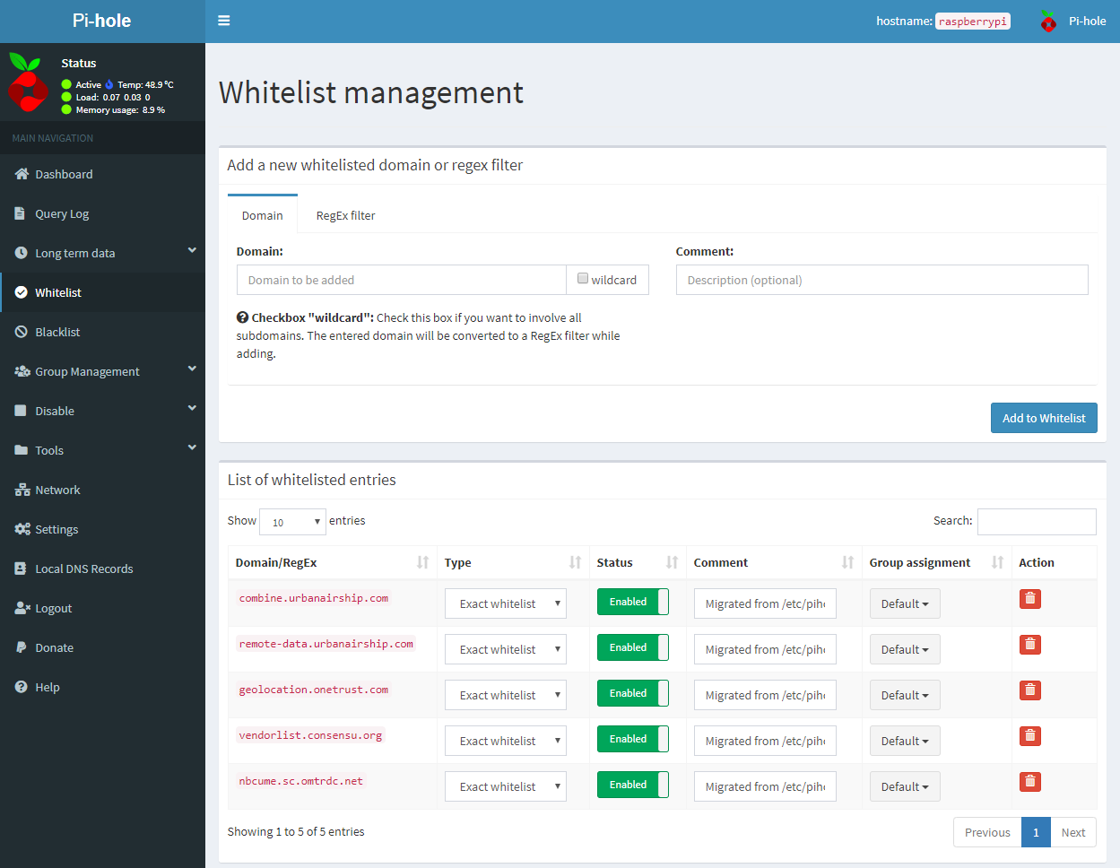Image resolution: width=1120 pixels, height=868 pixels.
Task: Toggle Enabled status for remote-data.urbanairship.com
Action: click(633, 647)
